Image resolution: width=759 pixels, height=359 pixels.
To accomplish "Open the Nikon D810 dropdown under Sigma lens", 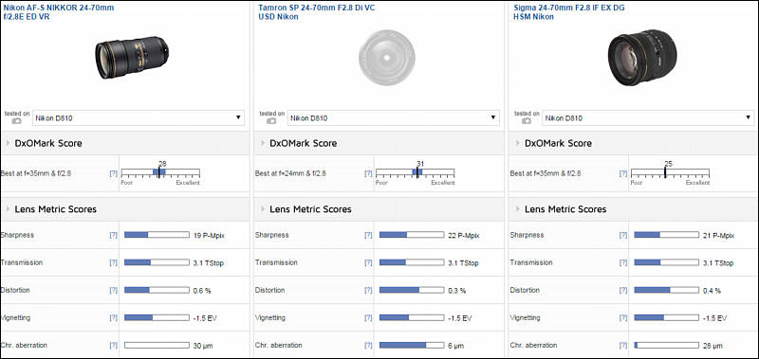I will pos(648,117).
